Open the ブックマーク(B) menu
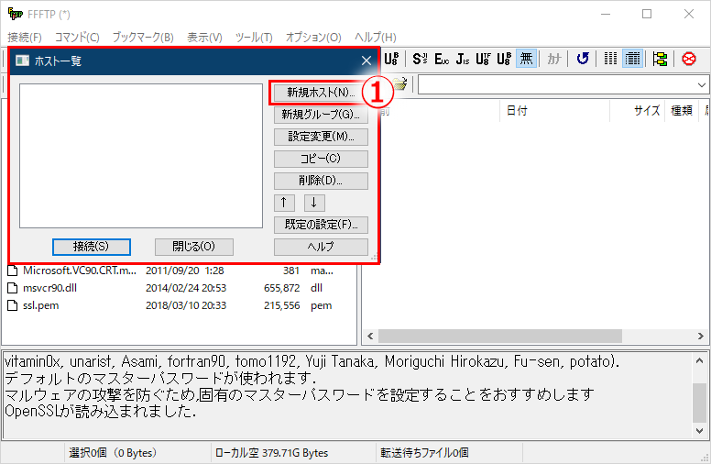This screenshot has height=464, width=711. (x=143, y=37)
